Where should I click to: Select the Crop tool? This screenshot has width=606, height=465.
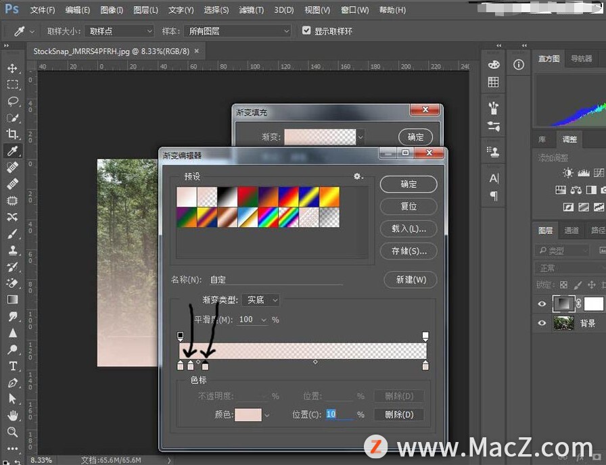(x=12, y=134)
